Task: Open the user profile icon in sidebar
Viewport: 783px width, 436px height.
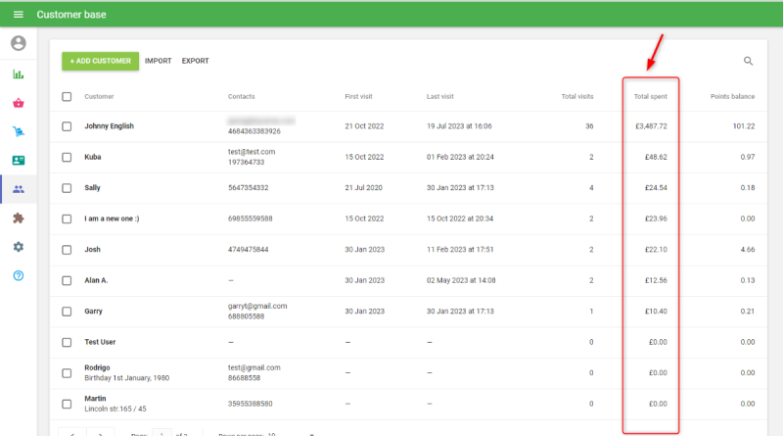Action: point(18,43)
